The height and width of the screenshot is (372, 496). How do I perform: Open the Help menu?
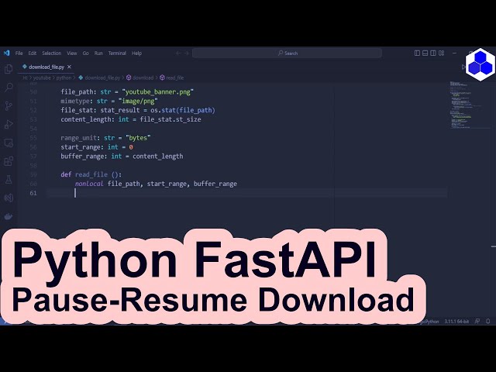pos(136,53)
